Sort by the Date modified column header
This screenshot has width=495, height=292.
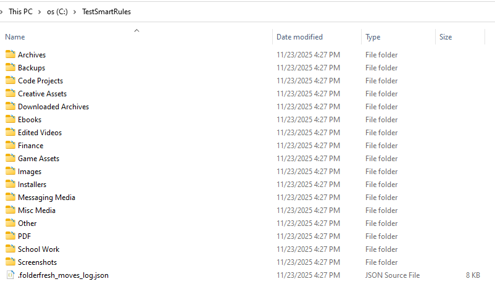pyautogui.click(x=299, y=37)
